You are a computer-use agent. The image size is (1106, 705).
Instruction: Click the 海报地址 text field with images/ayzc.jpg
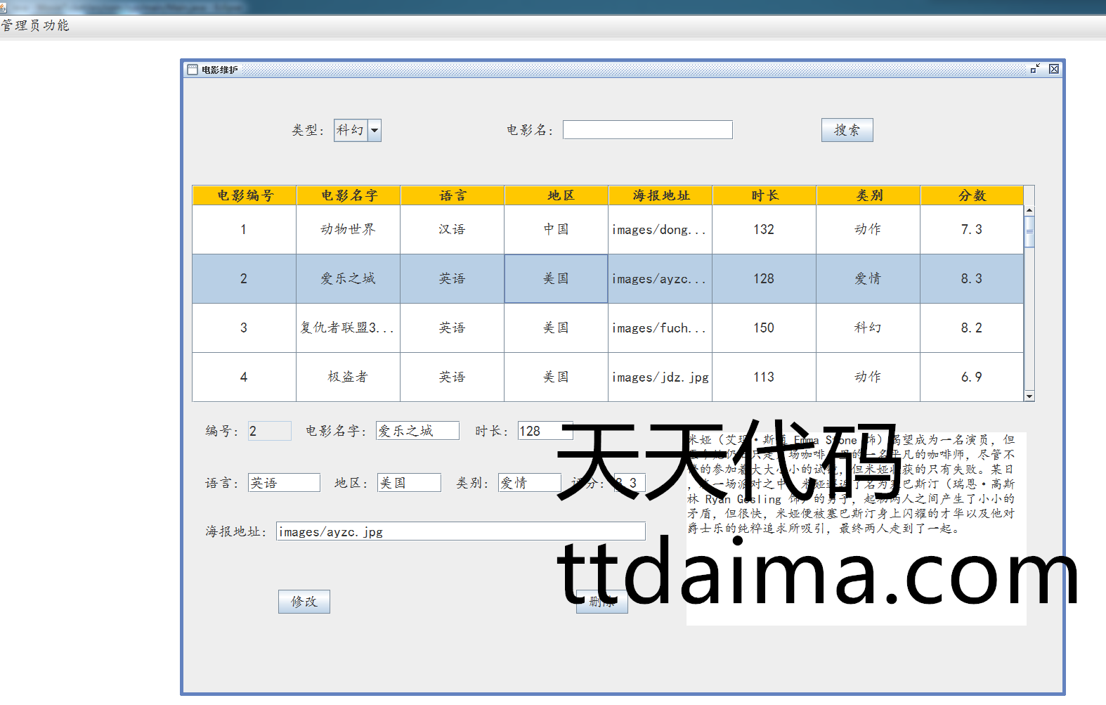coord(460,532)
